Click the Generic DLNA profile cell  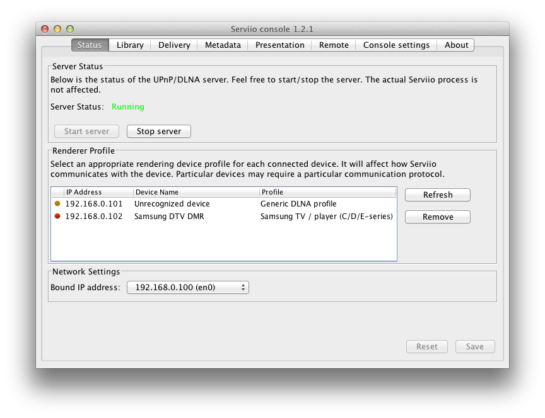tap(298, 203)
